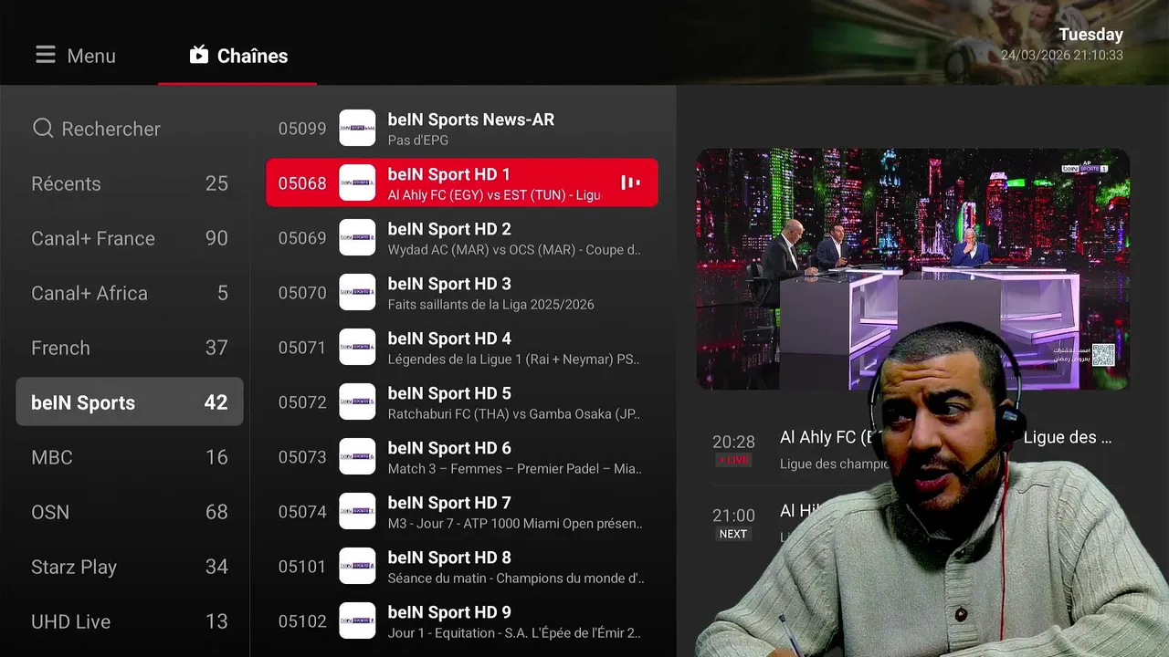Screen dimensions: 1169x657
Task: Play beIN Sport HD 3 channel
Action: pos(461,292)
